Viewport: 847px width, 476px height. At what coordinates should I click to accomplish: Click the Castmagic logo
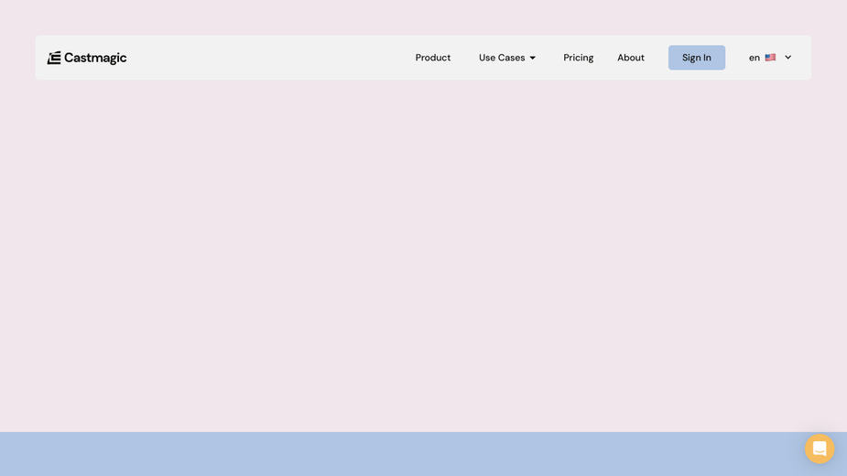pos(87,58)
